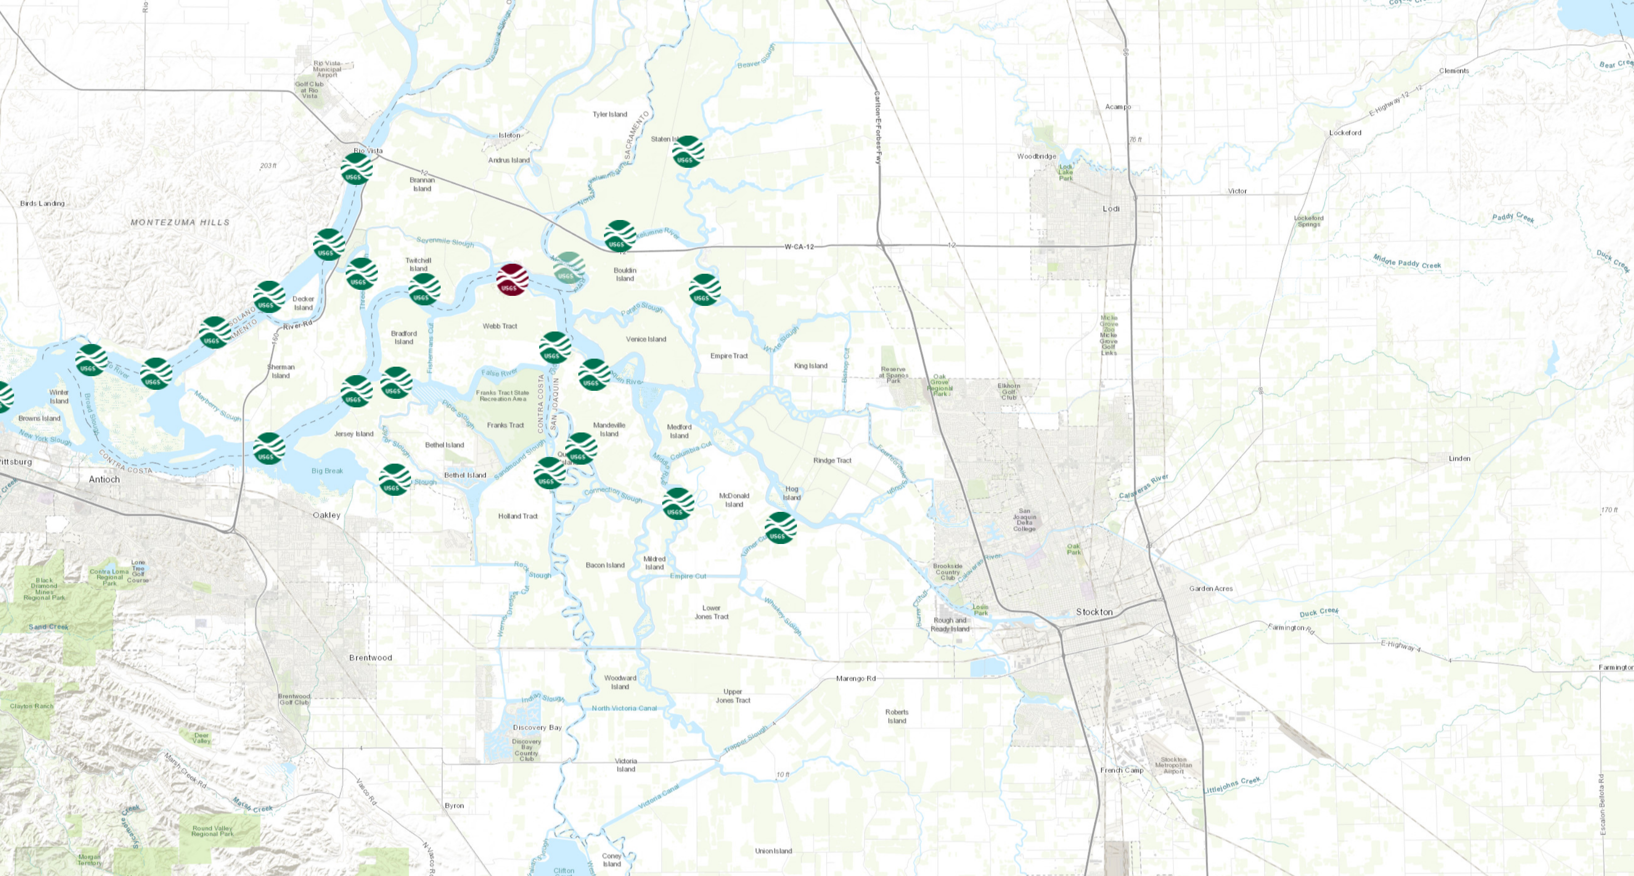Click the Woodbridge label
Viewport: 1634px width, 876px height.
(1037, 157)
